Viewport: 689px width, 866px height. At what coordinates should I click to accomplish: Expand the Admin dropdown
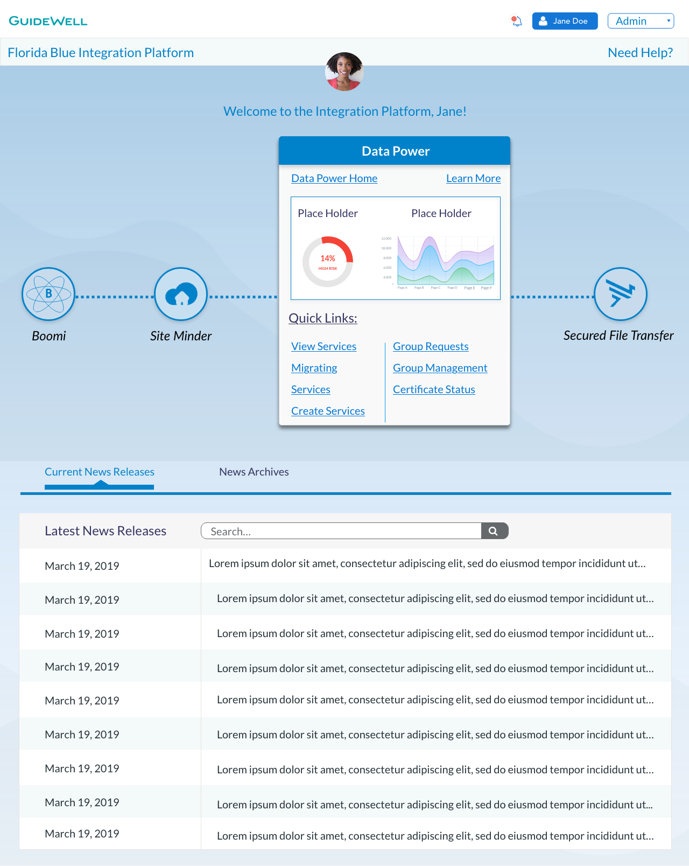click(x=641, y=21)
